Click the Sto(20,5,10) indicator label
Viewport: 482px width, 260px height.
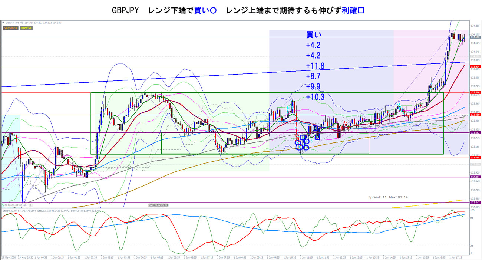point(53,211)
